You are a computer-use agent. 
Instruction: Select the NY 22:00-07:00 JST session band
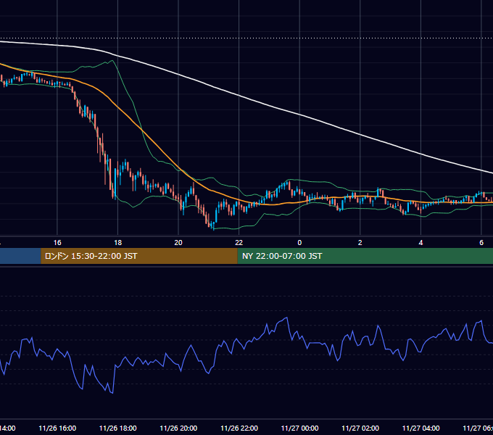(x=365, y=256)
